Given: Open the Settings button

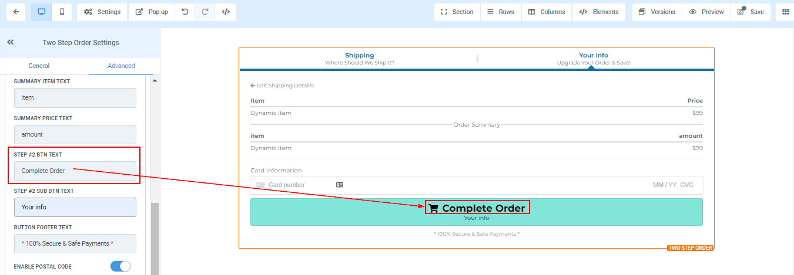Looking at the screenshot, I should [102, 12].
